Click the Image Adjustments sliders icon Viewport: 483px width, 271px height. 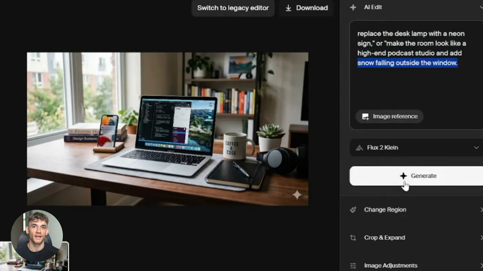click(x=353, y=265)
